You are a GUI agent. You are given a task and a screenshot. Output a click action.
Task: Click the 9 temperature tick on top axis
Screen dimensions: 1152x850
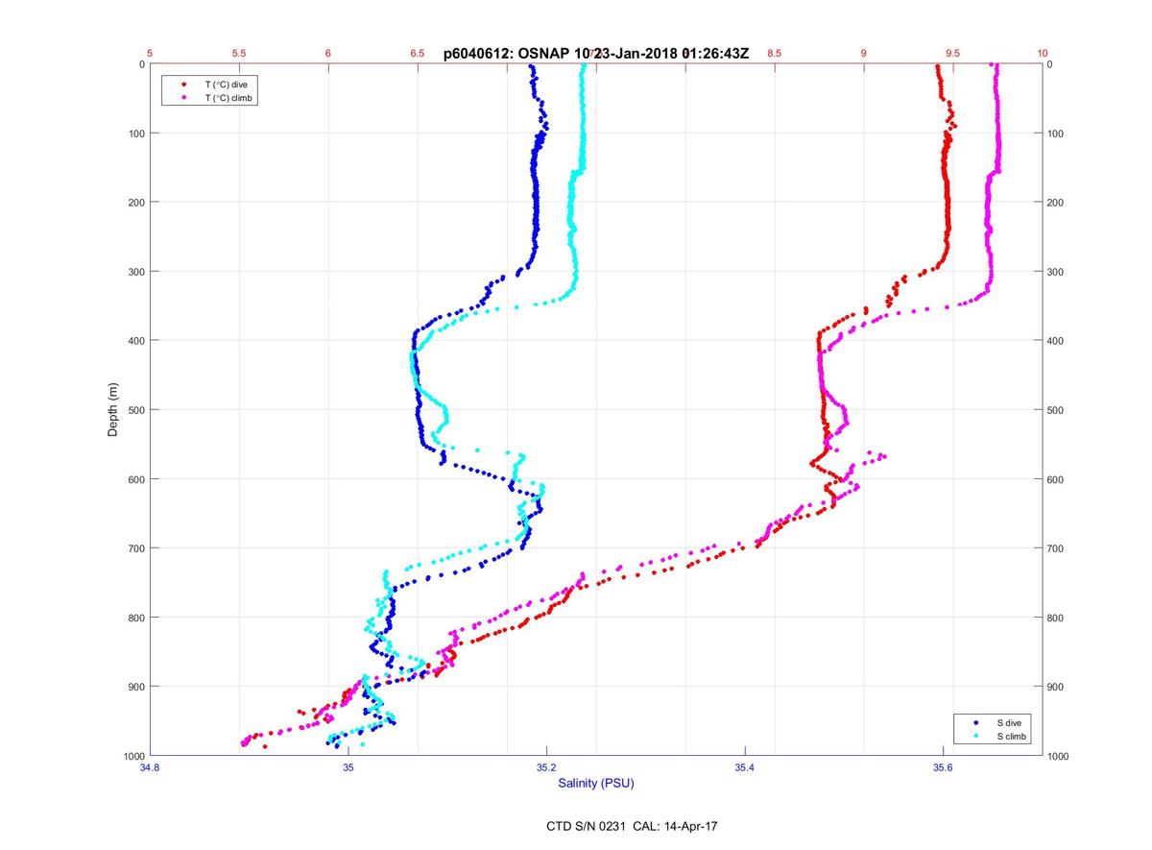coord(863,54)
